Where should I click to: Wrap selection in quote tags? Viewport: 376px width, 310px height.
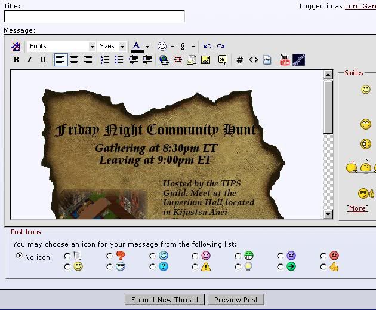222,60
